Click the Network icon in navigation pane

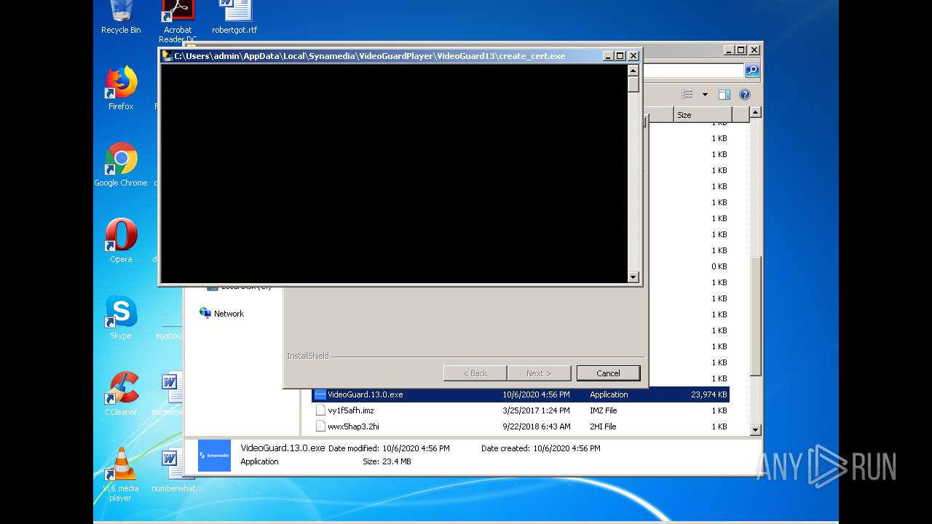(205, 313)
